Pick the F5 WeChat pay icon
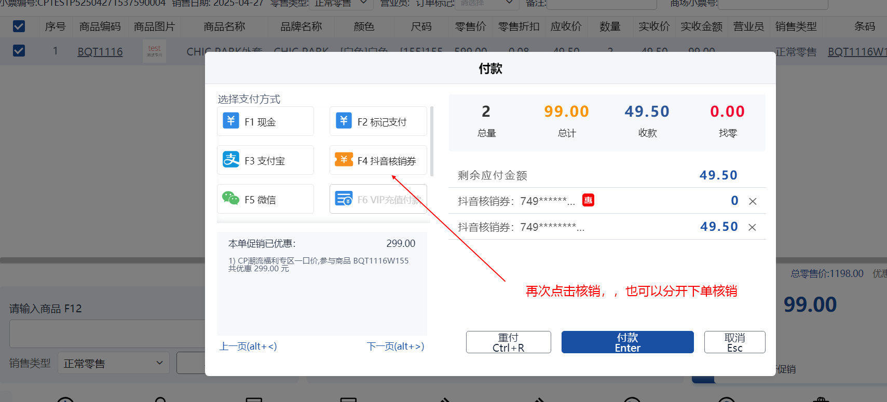Image resolution: width=887 pixels, height=402 pixels. tap(231, 199)
